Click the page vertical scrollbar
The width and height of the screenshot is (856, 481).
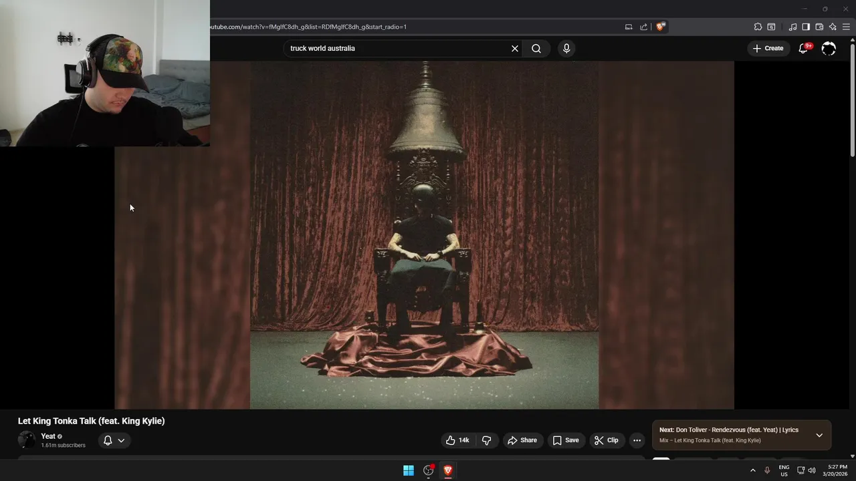852,100
